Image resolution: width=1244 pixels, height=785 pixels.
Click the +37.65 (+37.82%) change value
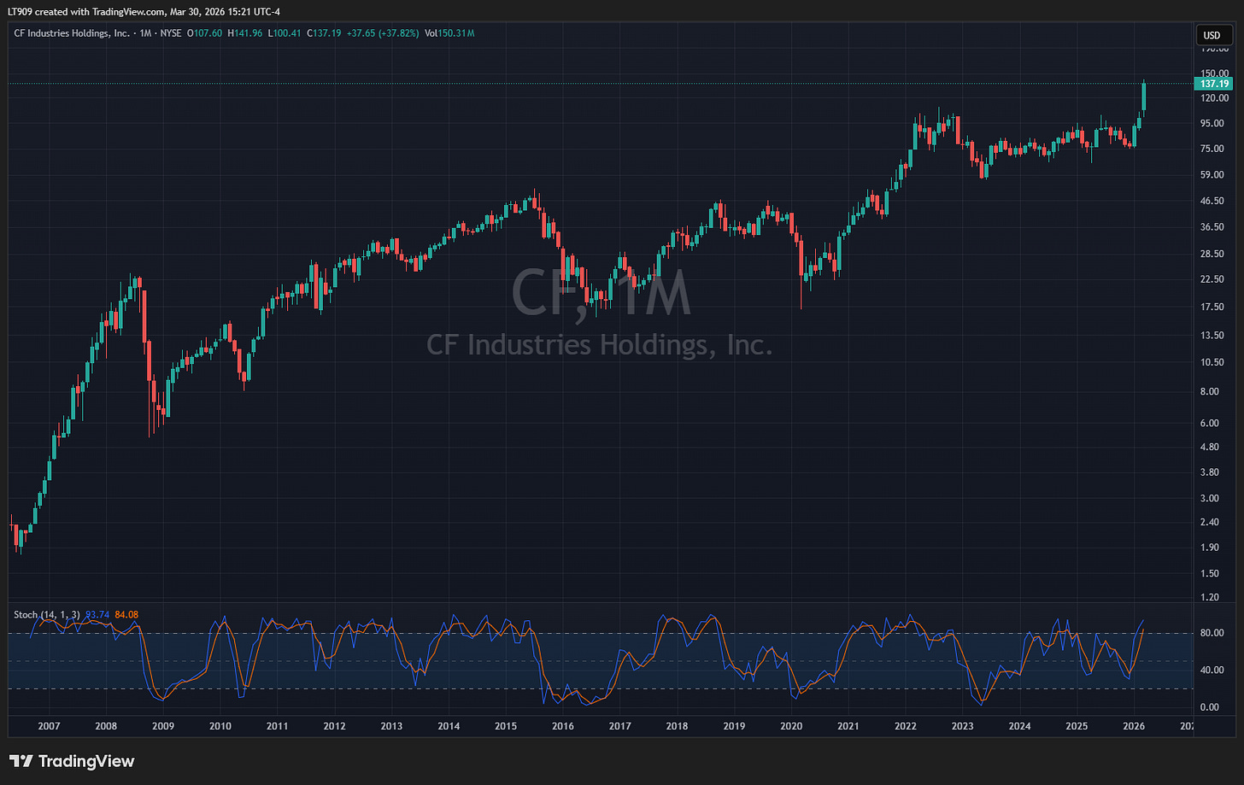[383, 33]
